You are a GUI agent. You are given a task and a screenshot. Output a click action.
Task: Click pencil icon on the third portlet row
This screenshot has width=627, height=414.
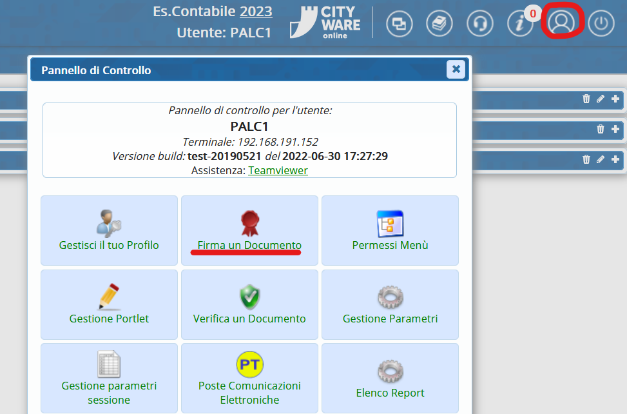tap(600, 159)
